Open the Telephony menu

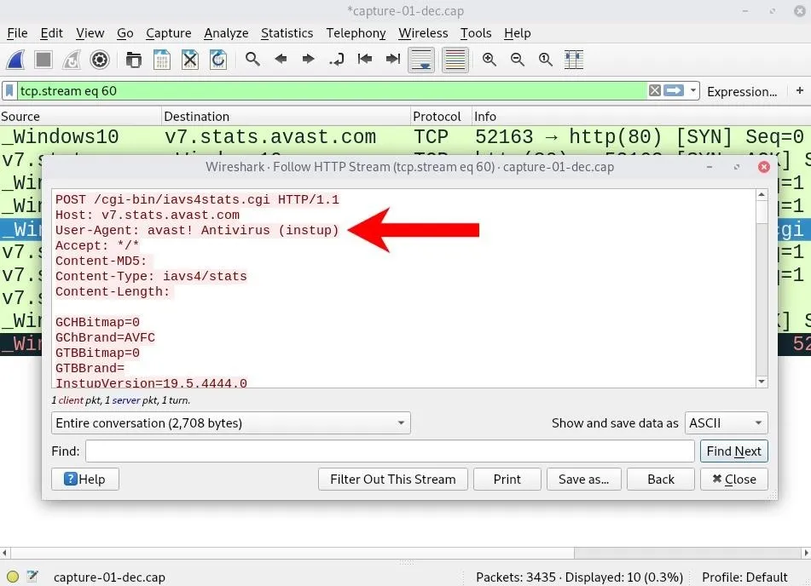[356, 33]
